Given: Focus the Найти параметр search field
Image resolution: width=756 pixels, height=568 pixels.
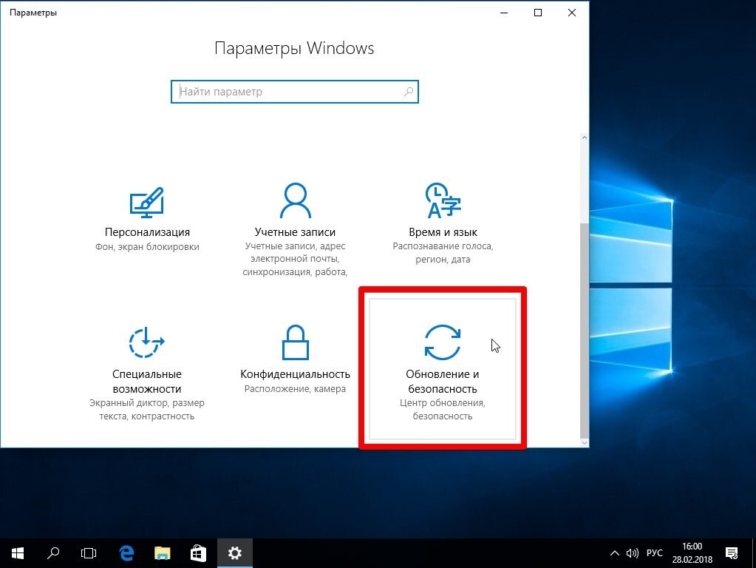Looking at the screenshot, I should pos(295,92).
